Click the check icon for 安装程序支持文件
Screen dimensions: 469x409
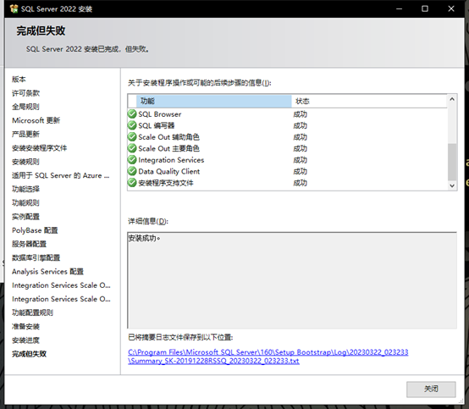coord(132,183)
